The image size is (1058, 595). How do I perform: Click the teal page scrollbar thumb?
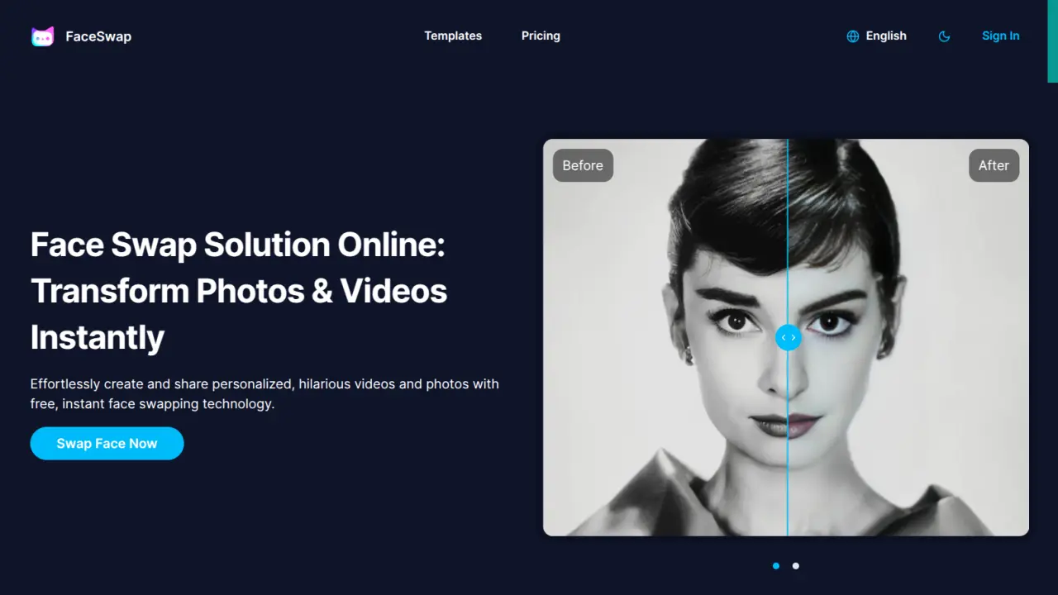pos(1052,41)
